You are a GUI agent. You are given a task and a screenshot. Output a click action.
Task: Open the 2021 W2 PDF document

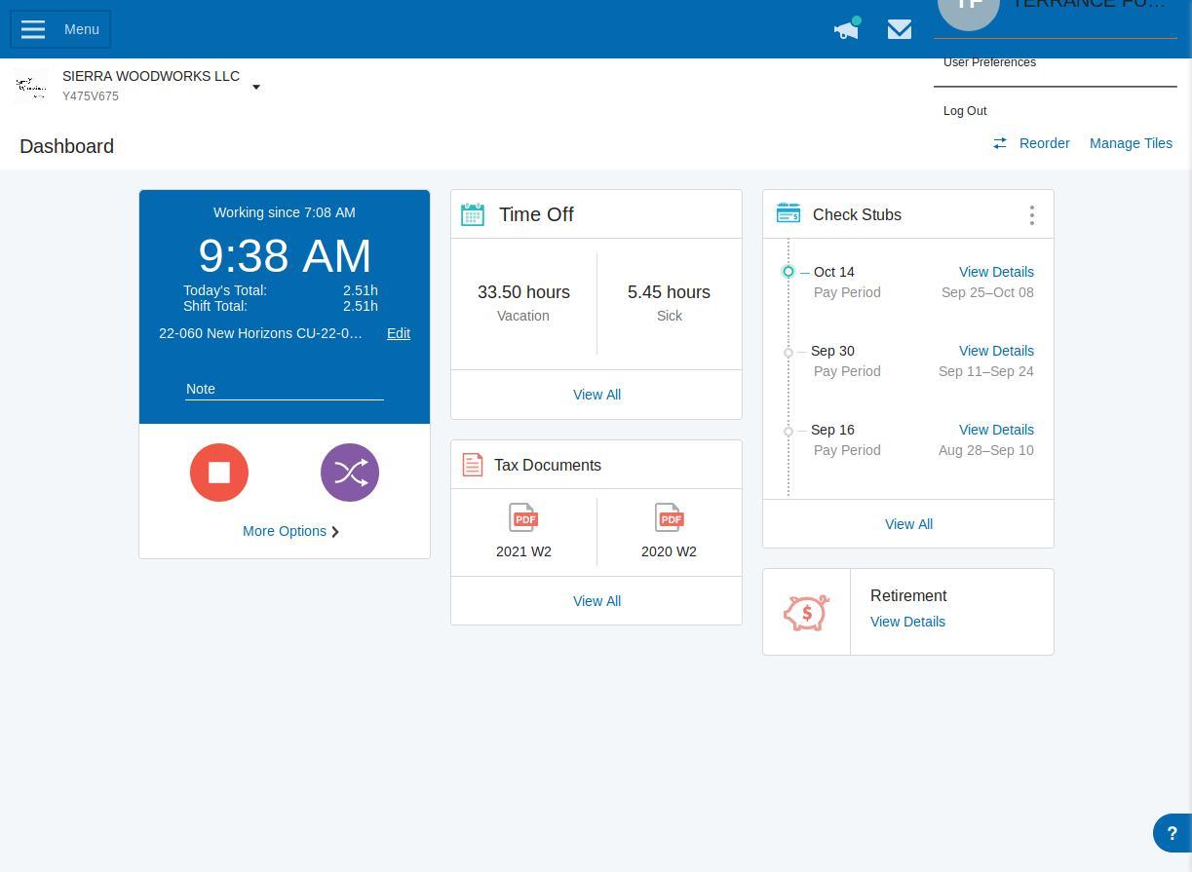(x=523, y=517)
